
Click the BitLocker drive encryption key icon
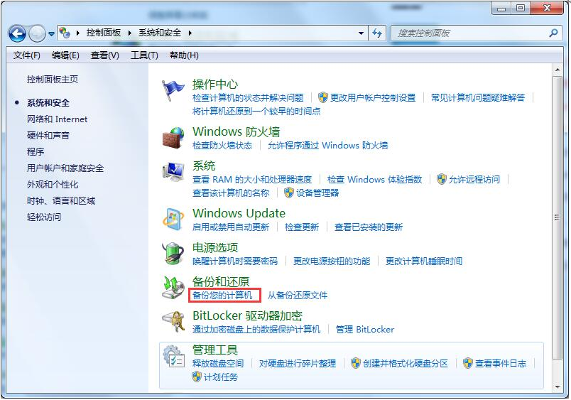click(x=173, y=322)
